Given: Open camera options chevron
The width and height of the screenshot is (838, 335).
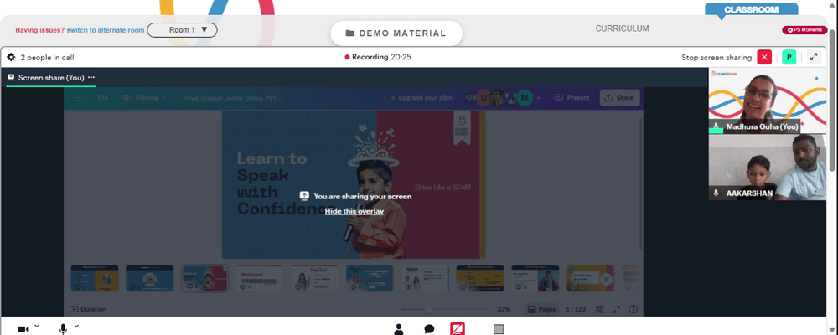Looking at the screenshot, I should 37,326.
